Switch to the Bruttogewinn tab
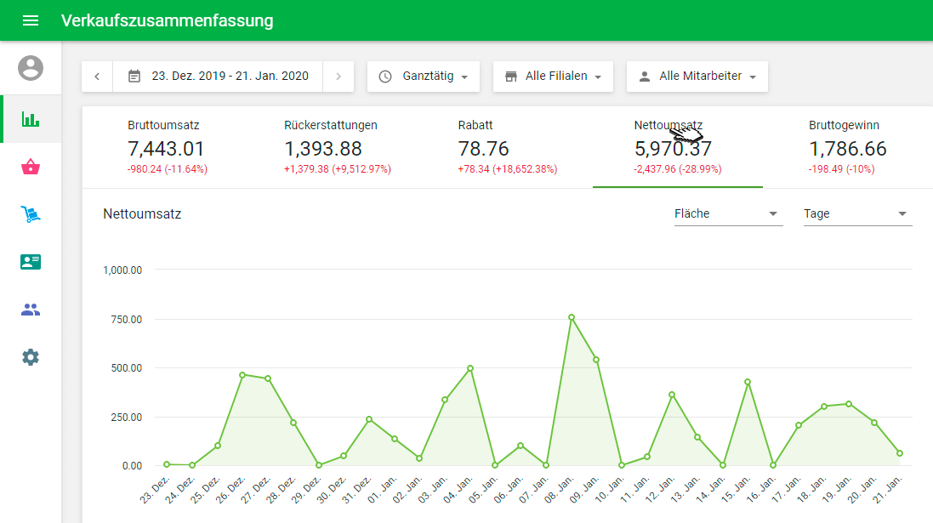 tap(847, 147)
